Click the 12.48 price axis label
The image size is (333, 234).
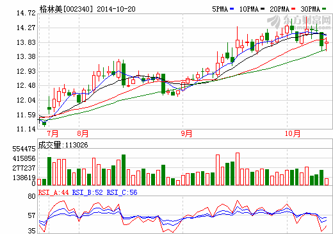(x=26, y=85)
